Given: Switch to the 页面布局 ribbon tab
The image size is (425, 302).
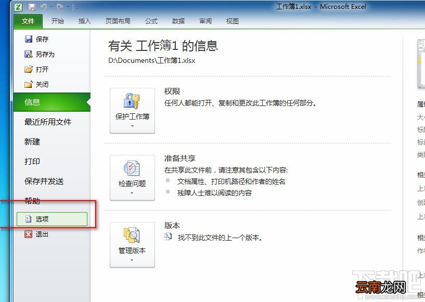Looking at the screenshot, I should (118, 21).
